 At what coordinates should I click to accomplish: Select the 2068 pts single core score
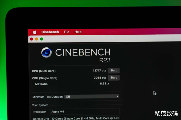(x=100, y=78)
